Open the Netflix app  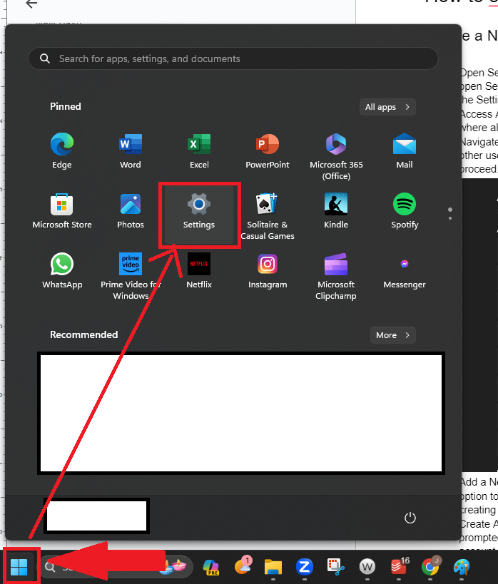pyautogui.click(x=199, y=271)
